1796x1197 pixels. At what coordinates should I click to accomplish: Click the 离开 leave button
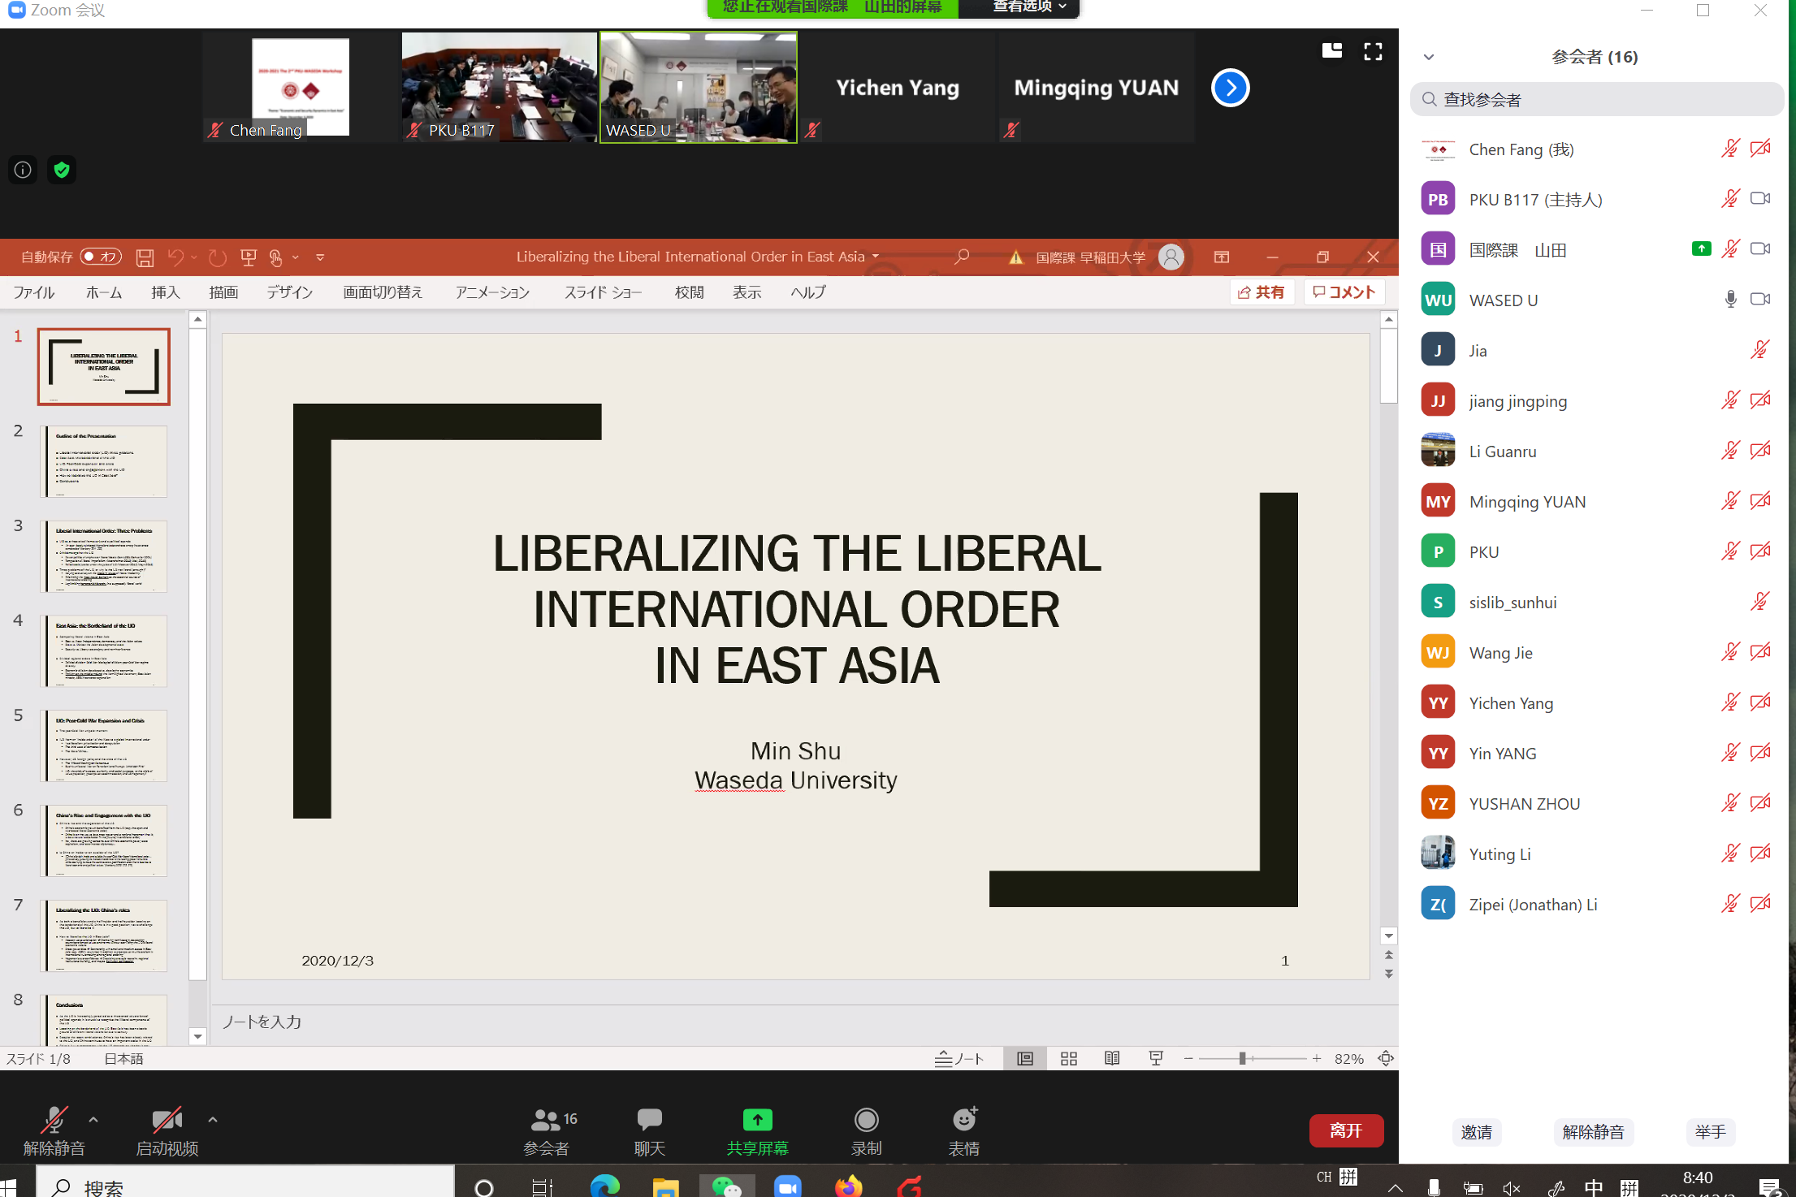pyautogui.click(x=1345, y=1130)
